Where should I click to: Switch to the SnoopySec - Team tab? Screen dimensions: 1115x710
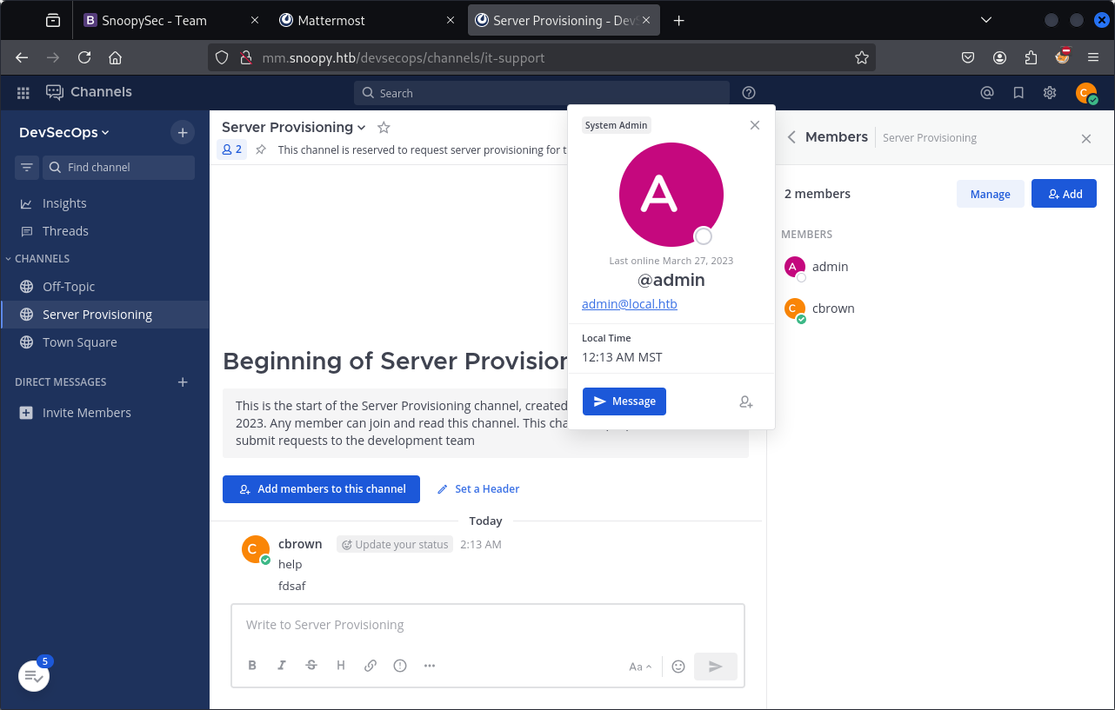(x=154, y=20)
